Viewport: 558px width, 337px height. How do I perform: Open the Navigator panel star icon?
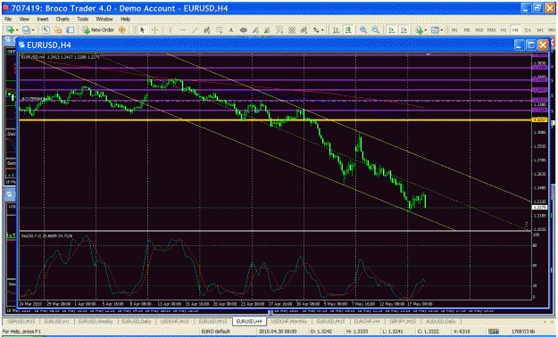point(58,30)
